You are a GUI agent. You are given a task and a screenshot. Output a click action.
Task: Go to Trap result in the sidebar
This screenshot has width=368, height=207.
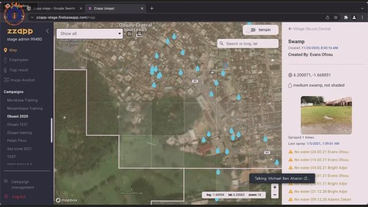point(18,70)
